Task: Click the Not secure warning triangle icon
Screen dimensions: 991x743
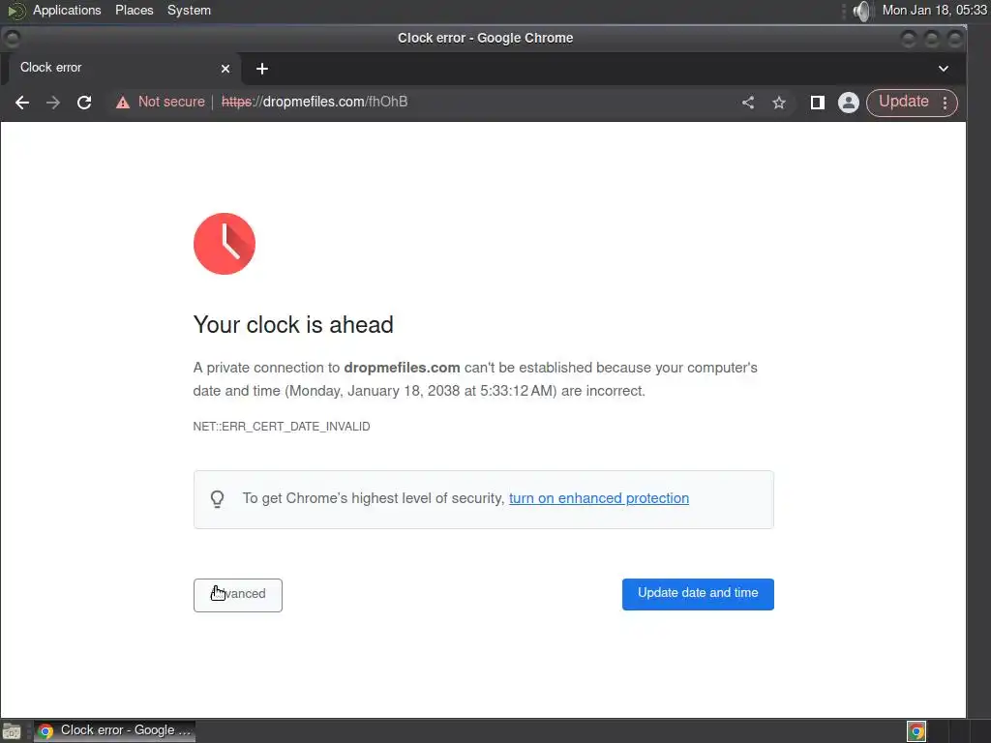Action: coord(123,103)
